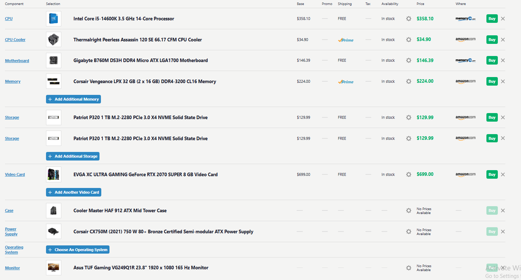
Task: Open gear options for Corsair Vengeance LPX memory
Action: click(409, 81)
